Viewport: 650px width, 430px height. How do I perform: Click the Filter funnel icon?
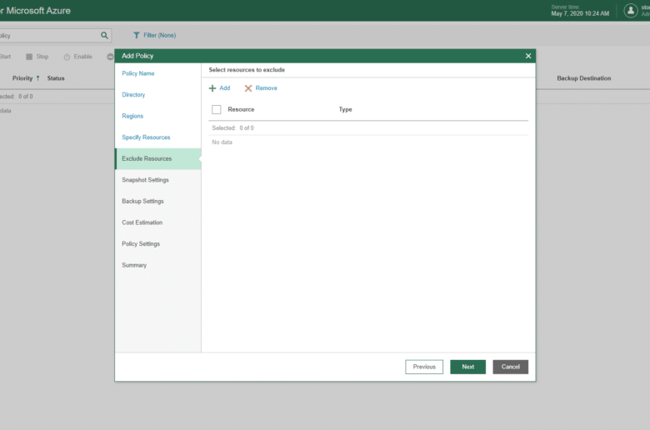pos(137,35)
